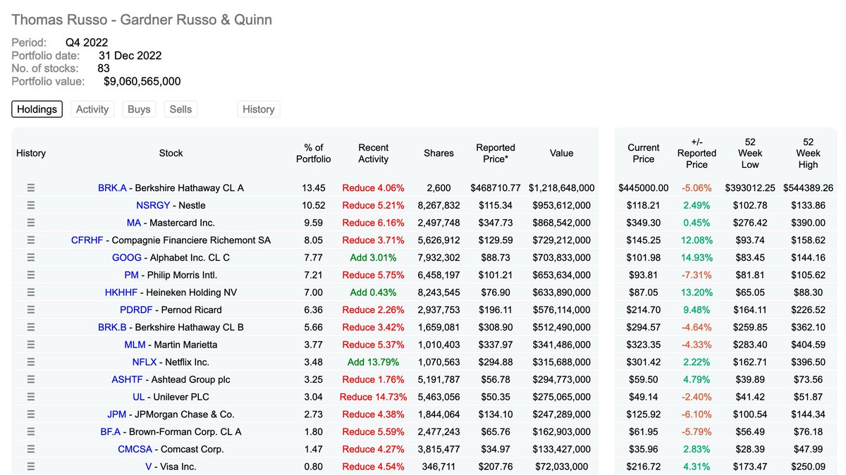Open history icon for Comcast Corp.
This screenshot has width=846, height=475.
coord(31,449)
